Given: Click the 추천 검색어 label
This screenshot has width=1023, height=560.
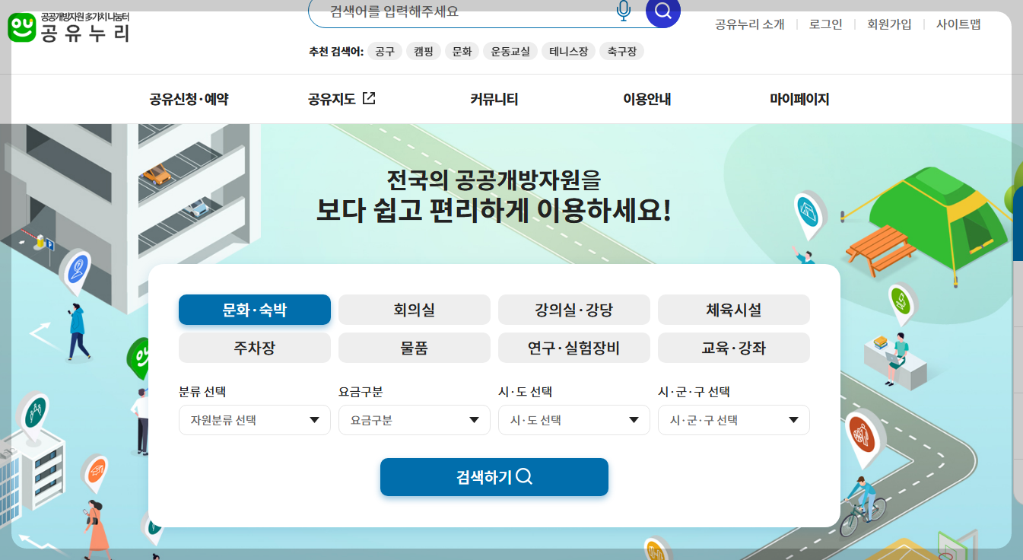Looking at the screenshot, I should point(336,52).
